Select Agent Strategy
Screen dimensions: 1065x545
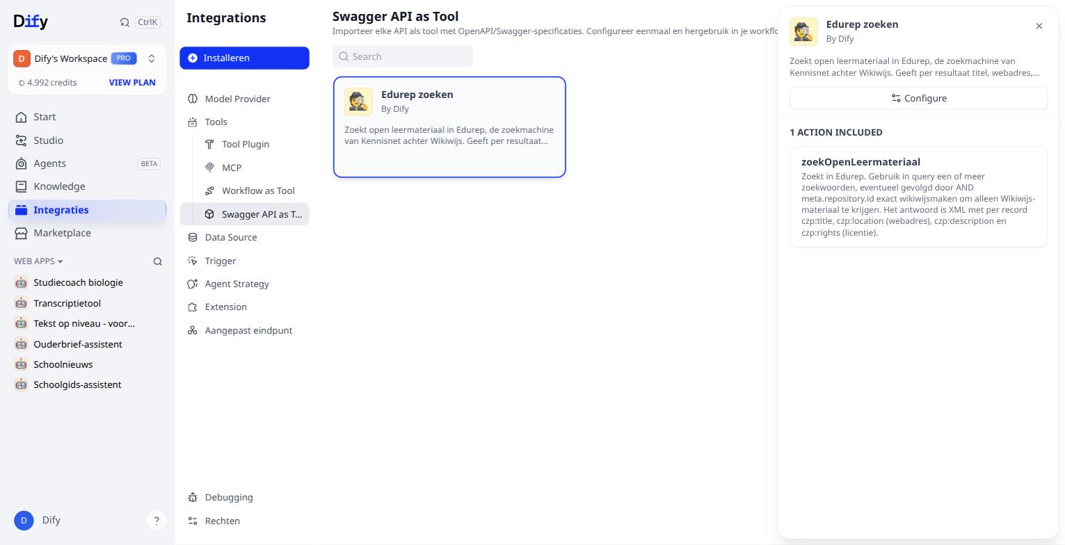tap(244, 284)
